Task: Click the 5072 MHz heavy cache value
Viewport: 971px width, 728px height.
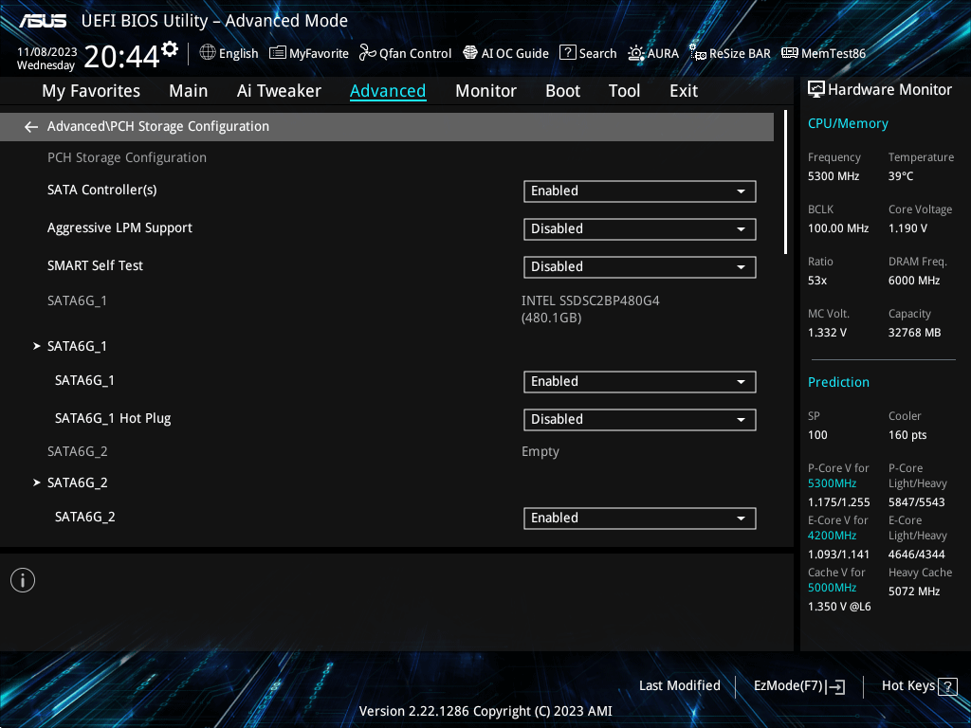Action: (914, 591)
